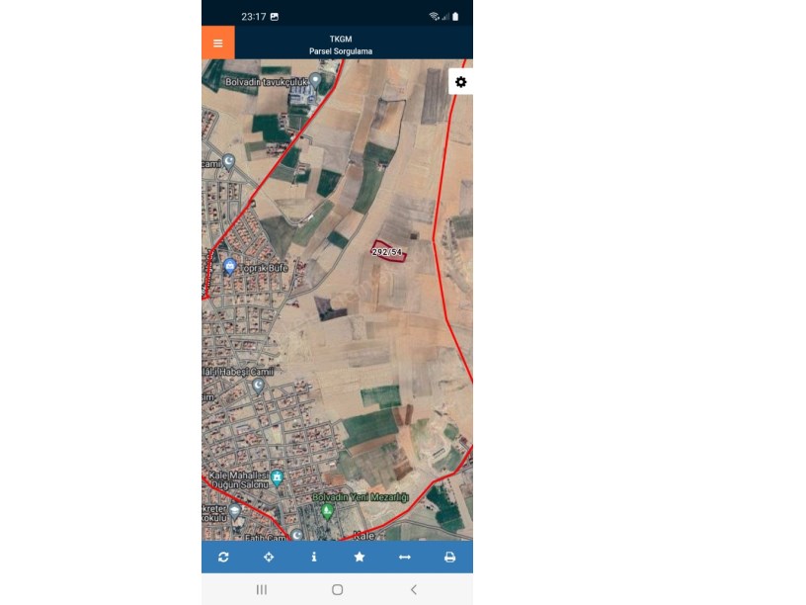Viewport: 806px width, 605px height.
Task: Tap the print icon
Action: click(x=449, y=558)
